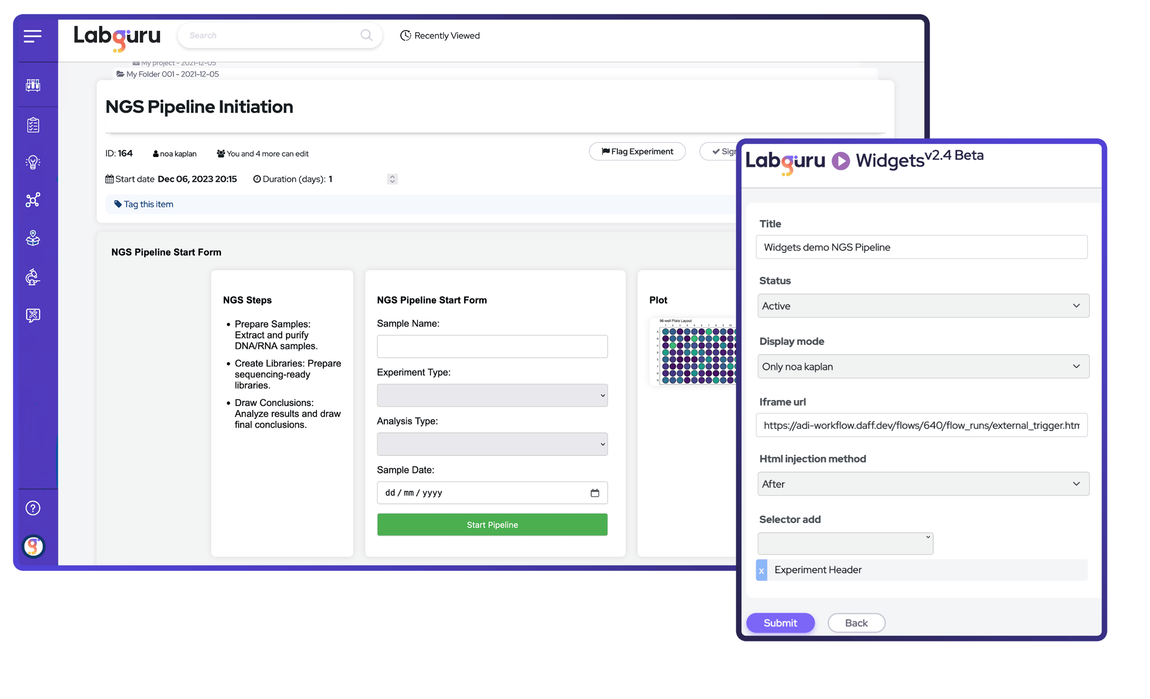Select the molecule icon in the sidebar

(32, 200)
